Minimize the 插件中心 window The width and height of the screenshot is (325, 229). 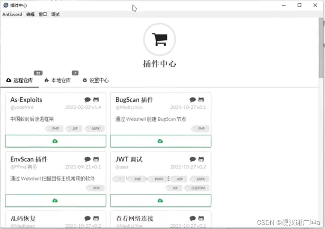(x=284, y=5)
